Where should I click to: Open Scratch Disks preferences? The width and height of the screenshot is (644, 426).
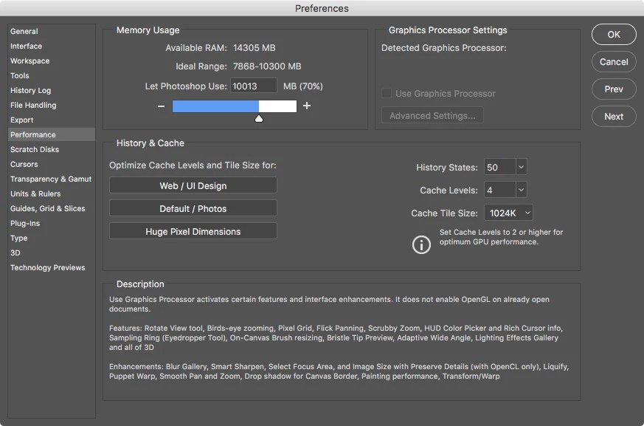pos(52,149)
